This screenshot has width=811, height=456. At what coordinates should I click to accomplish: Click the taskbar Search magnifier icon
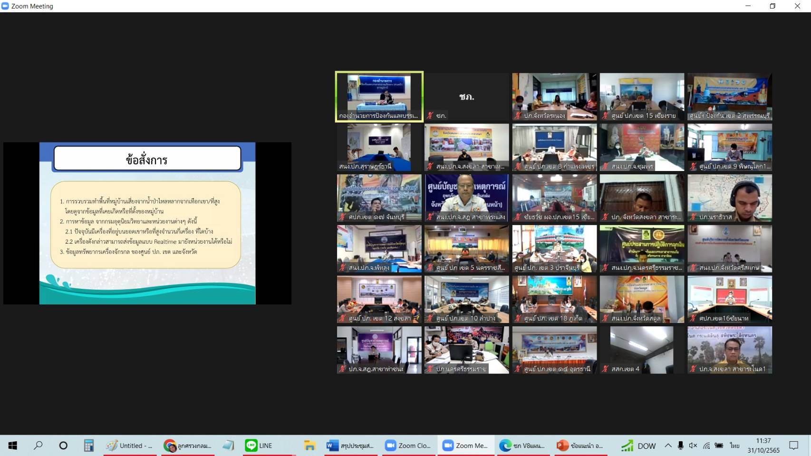(x=38, y=446)
